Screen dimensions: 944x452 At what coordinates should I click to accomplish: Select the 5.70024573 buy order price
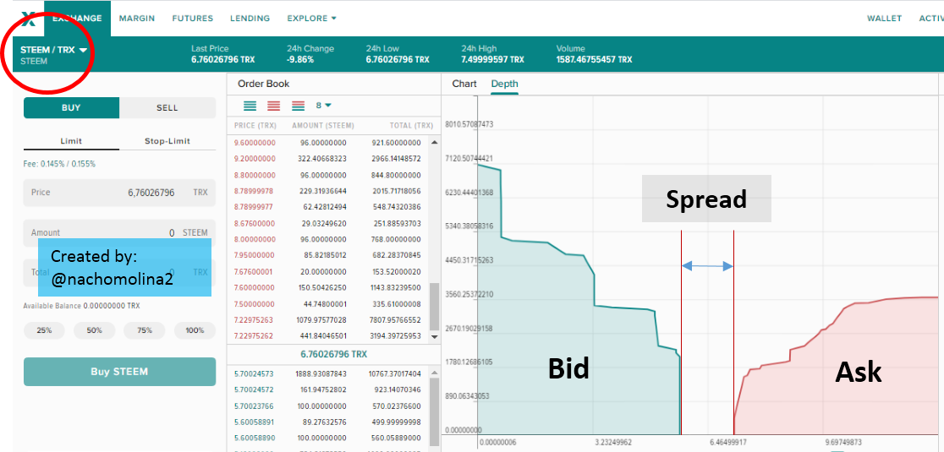click(254, 374)
